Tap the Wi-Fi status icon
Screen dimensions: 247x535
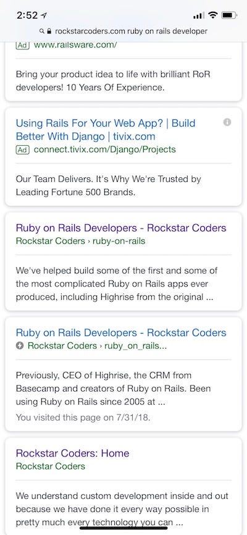click(213, 15)
